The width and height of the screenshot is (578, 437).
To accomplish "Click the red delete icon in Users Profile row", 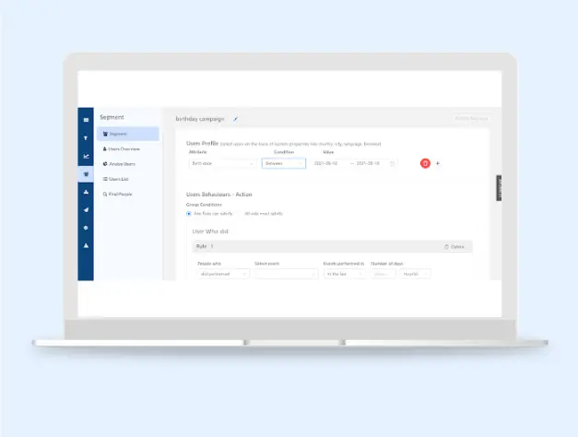I will click(x=425, y=163).
